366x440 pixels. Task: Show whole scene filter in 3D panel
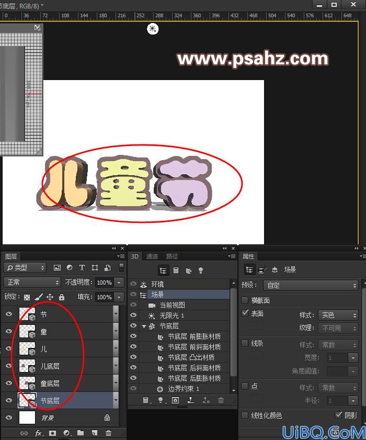coord(163,270)
